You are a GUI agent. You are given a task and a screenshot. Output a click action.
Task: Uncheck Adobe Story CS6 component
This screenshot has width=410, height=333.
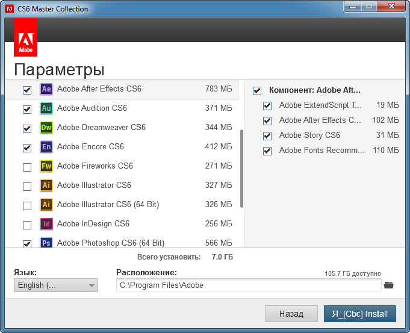pyautogui.click(x=267, y=136)
